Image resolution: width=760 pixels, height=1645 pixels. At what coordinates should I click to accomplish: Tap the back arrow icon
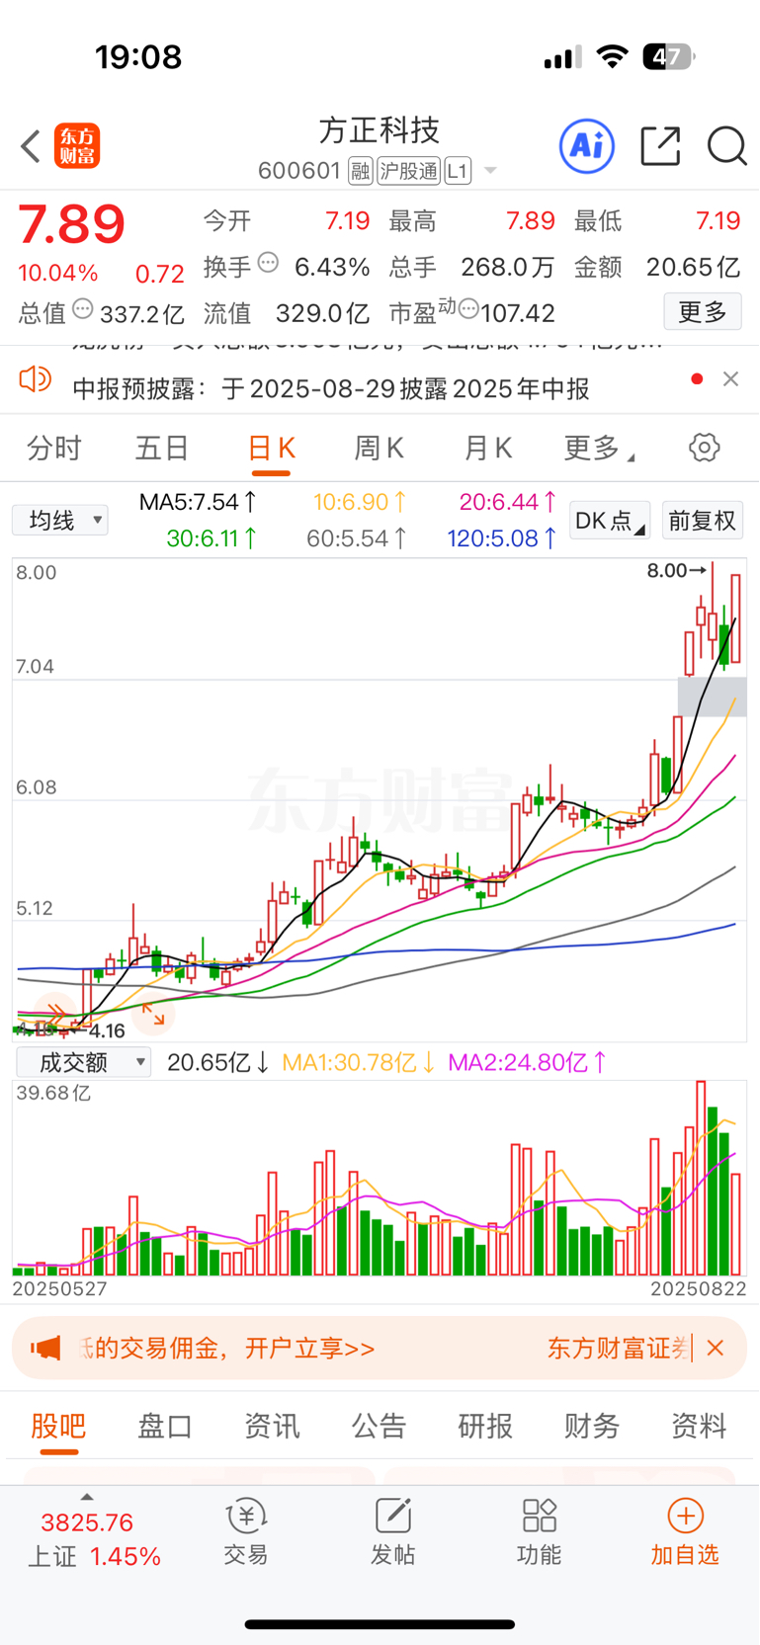click(31, 146)
